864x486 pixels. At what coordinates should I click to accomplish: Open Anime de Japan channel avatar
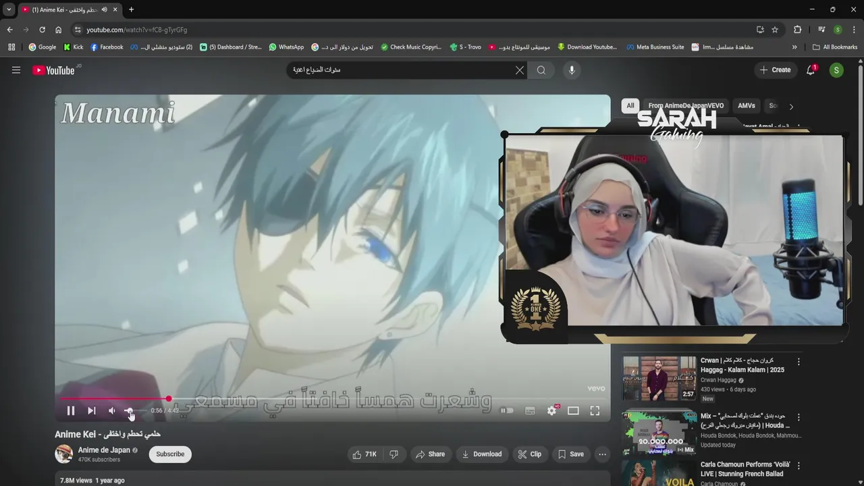click(x=63, y=454)
